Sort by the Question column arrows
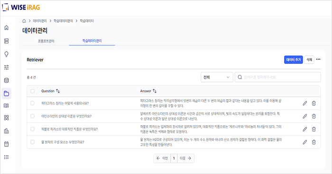The height and width of the screenshot is (174, 332). [58, 91]
